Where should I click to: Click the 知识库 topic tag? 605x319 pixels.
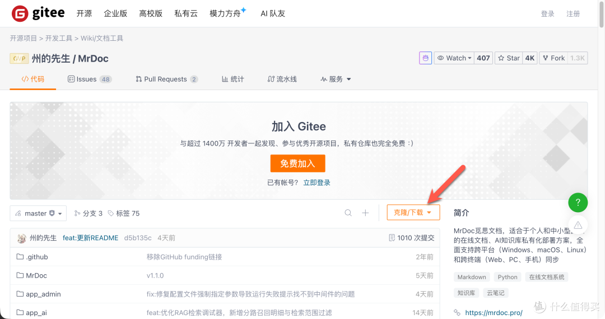466,293
